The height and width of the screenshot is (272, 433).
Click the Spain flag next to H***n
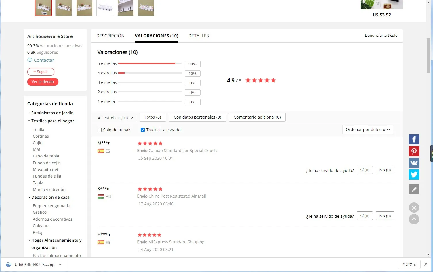(101, 242)
